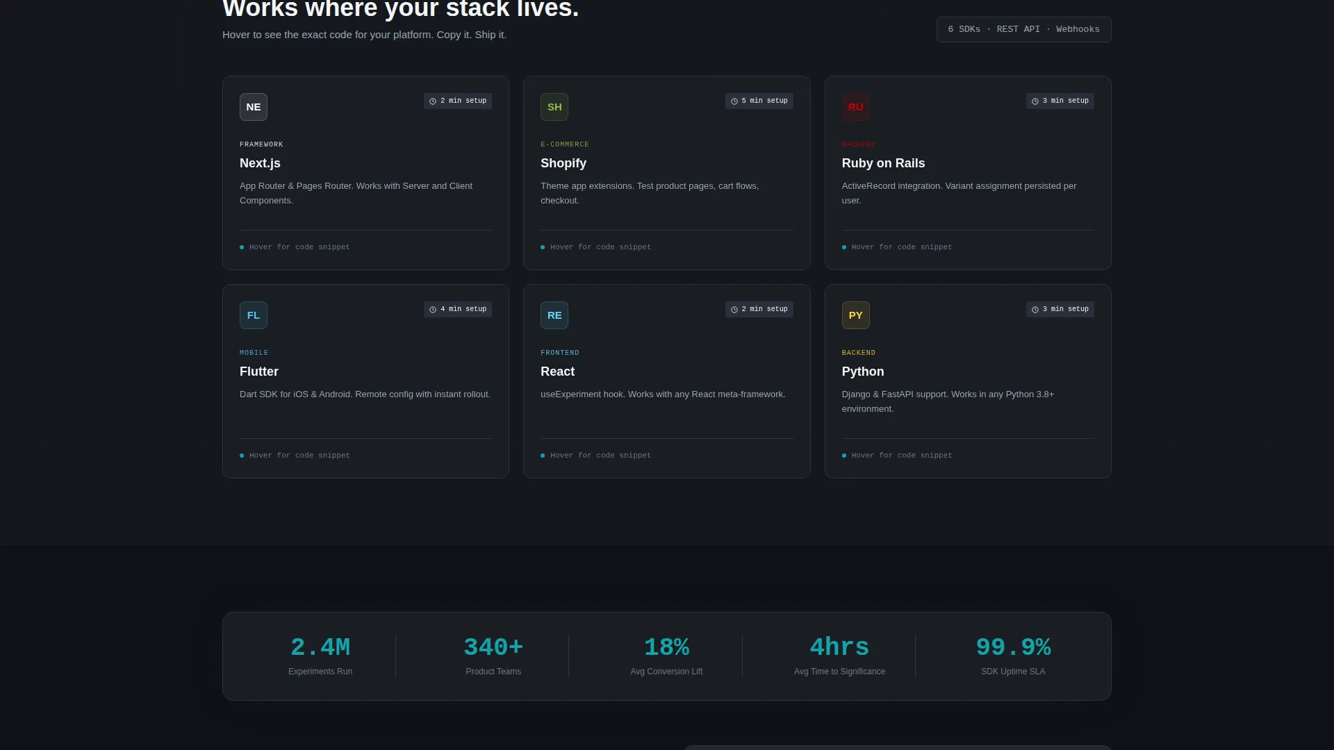Click the 18% Avg Conversion Lift stat

tap(666, 656)
